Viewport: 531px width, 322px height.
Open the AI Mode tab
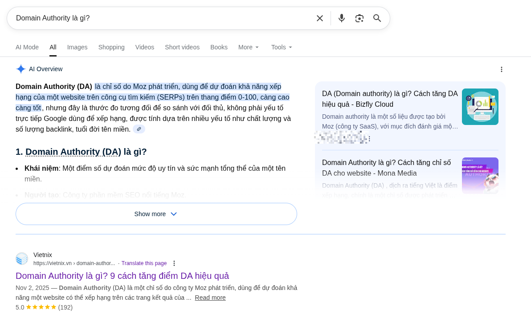coord(27,47)
